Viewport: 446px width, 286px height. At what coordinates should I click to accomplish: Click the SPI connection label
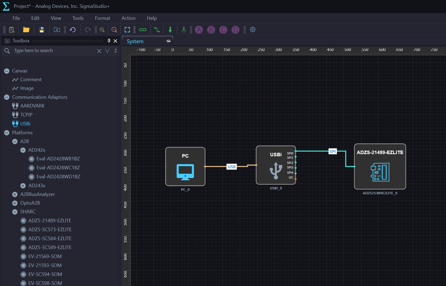pos(332,151)
